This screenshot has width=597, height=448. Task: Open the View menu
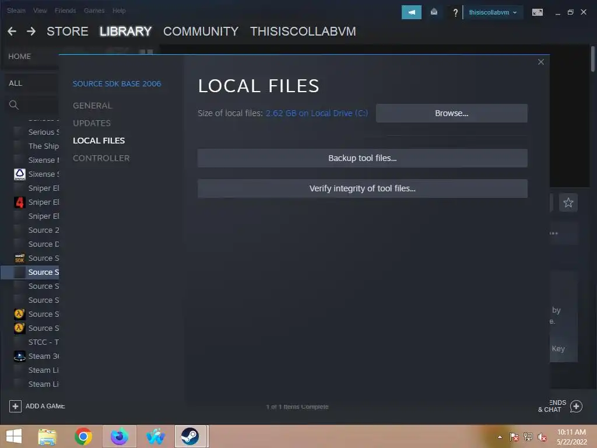point(40,10)
